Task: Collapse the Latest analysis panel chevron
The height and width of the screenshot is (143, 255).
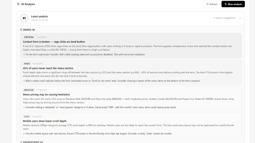Action: tap(240, 18)
